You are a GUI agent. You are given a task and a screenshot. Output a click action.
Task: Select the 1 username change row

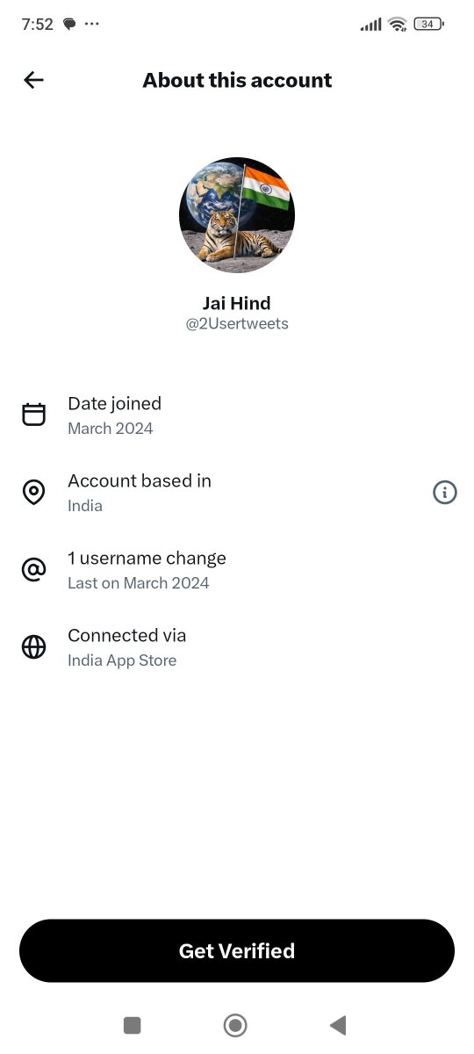tap(237, 570)
